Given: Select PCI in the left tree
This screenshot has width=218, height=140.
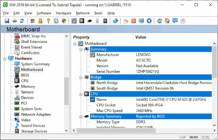Looking at the screenshot, I should coord(24,103).
